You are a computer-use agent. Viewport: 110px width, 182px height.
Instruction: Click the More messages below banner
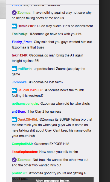(x=53, y=180)
